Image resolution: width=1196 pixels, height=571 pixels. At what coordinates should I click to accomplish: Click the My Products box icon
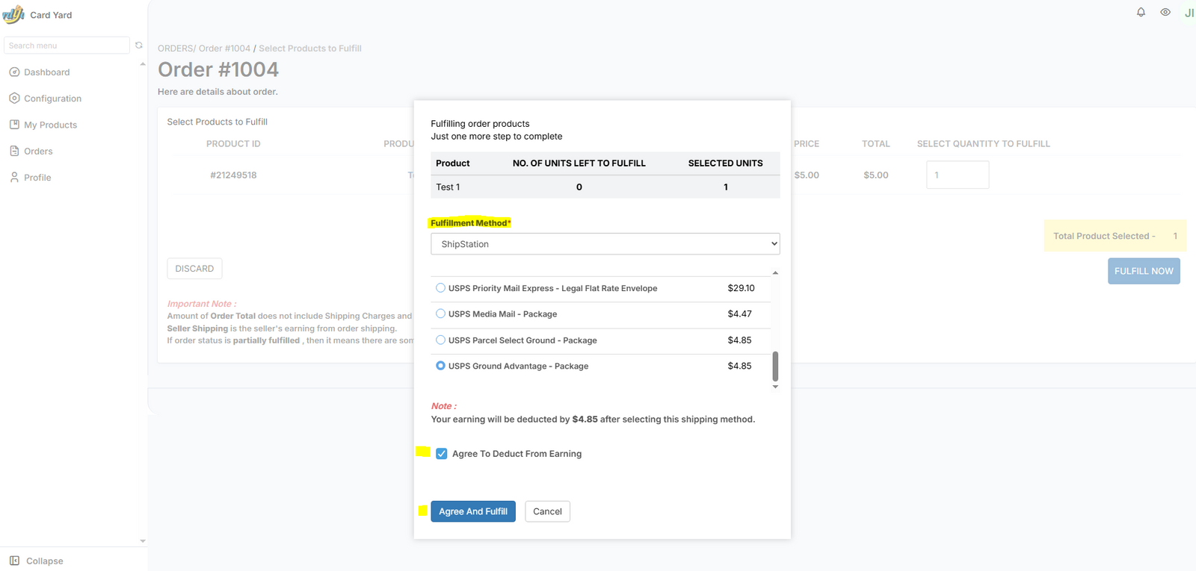pyautogui.click(x=14, y=125)
